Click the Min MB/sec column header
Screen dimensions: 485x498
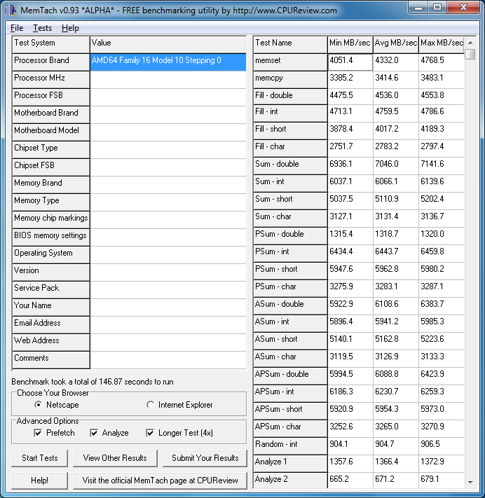(x=350, y=44)
